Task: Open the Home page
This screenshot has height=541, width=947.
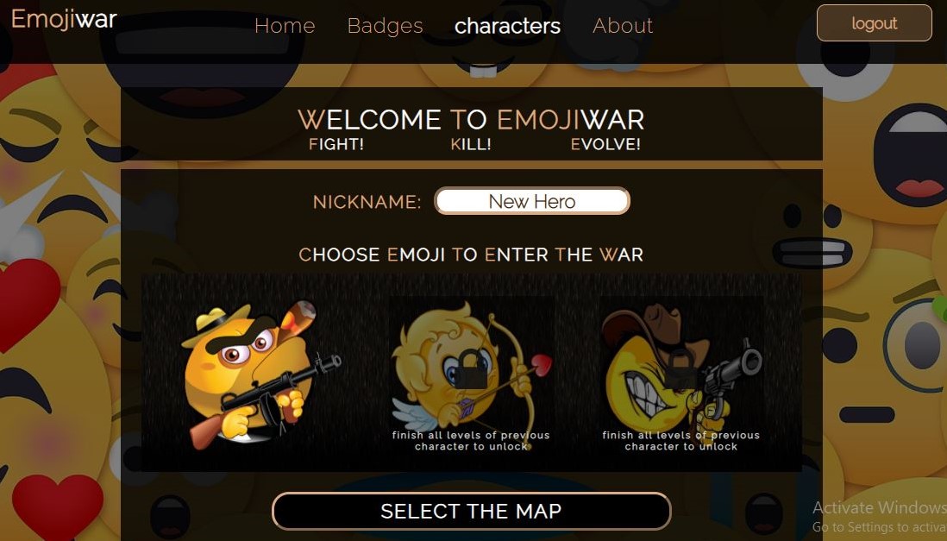Action: click(285, 25)
